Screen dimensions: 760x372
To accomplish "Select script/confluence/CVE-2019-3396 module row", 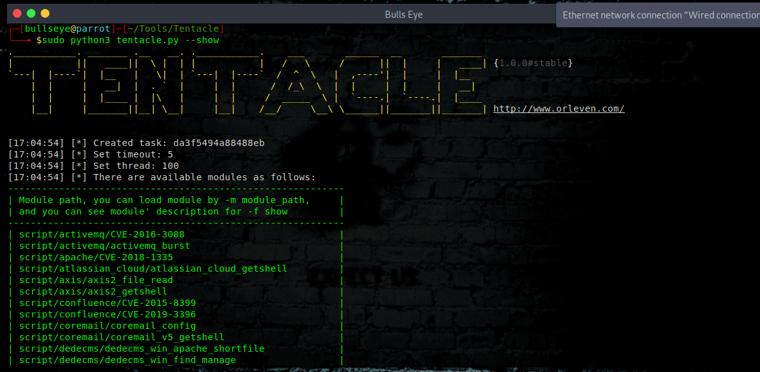I will 107,314.
